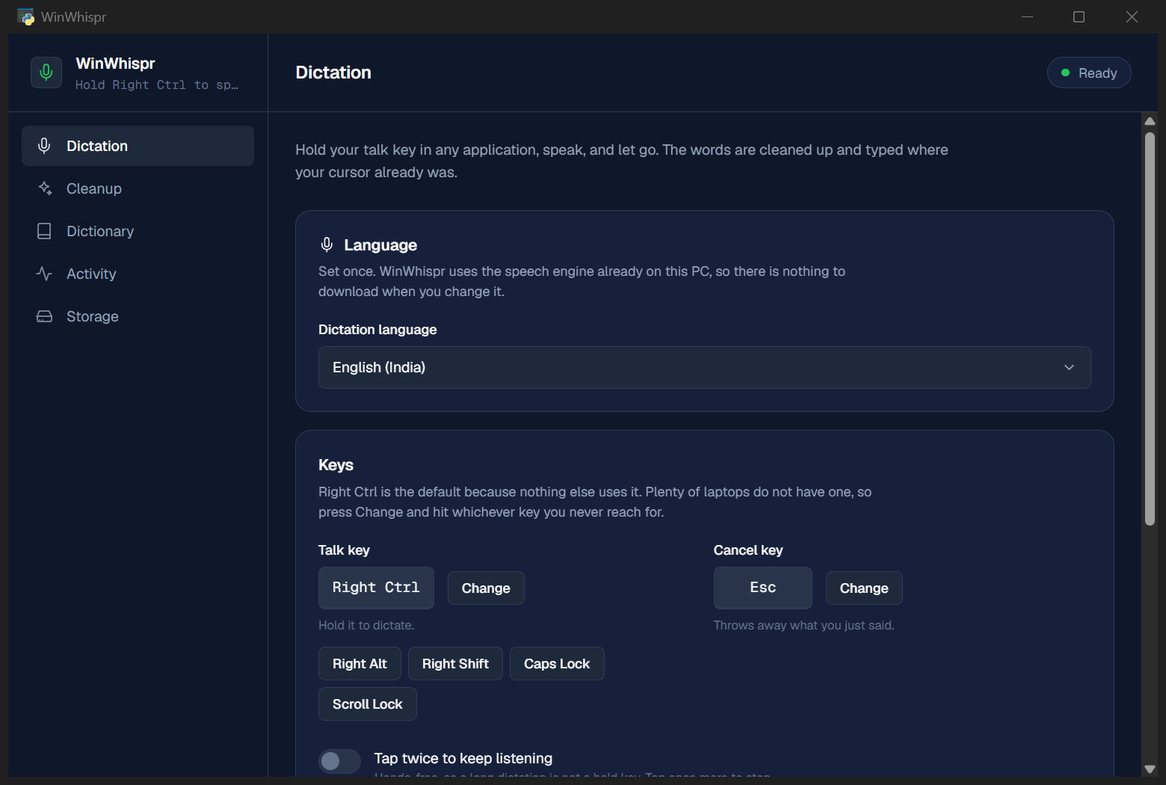
Task: Minimize the WinWhispr window
Action: pos(1027,16)
